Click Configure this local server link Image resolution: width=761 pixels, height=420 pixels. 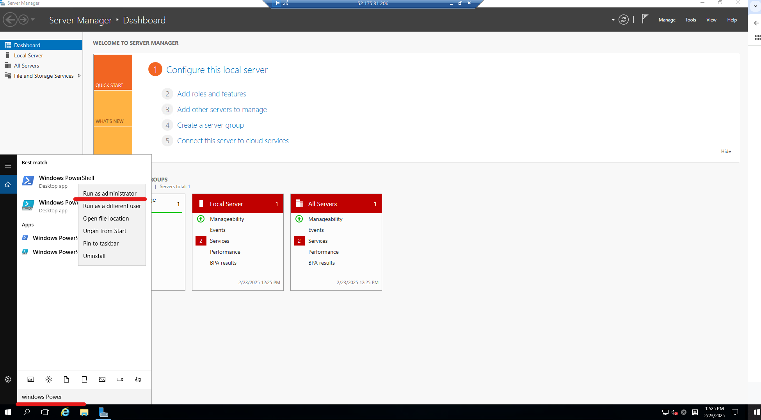click(217, 70)
